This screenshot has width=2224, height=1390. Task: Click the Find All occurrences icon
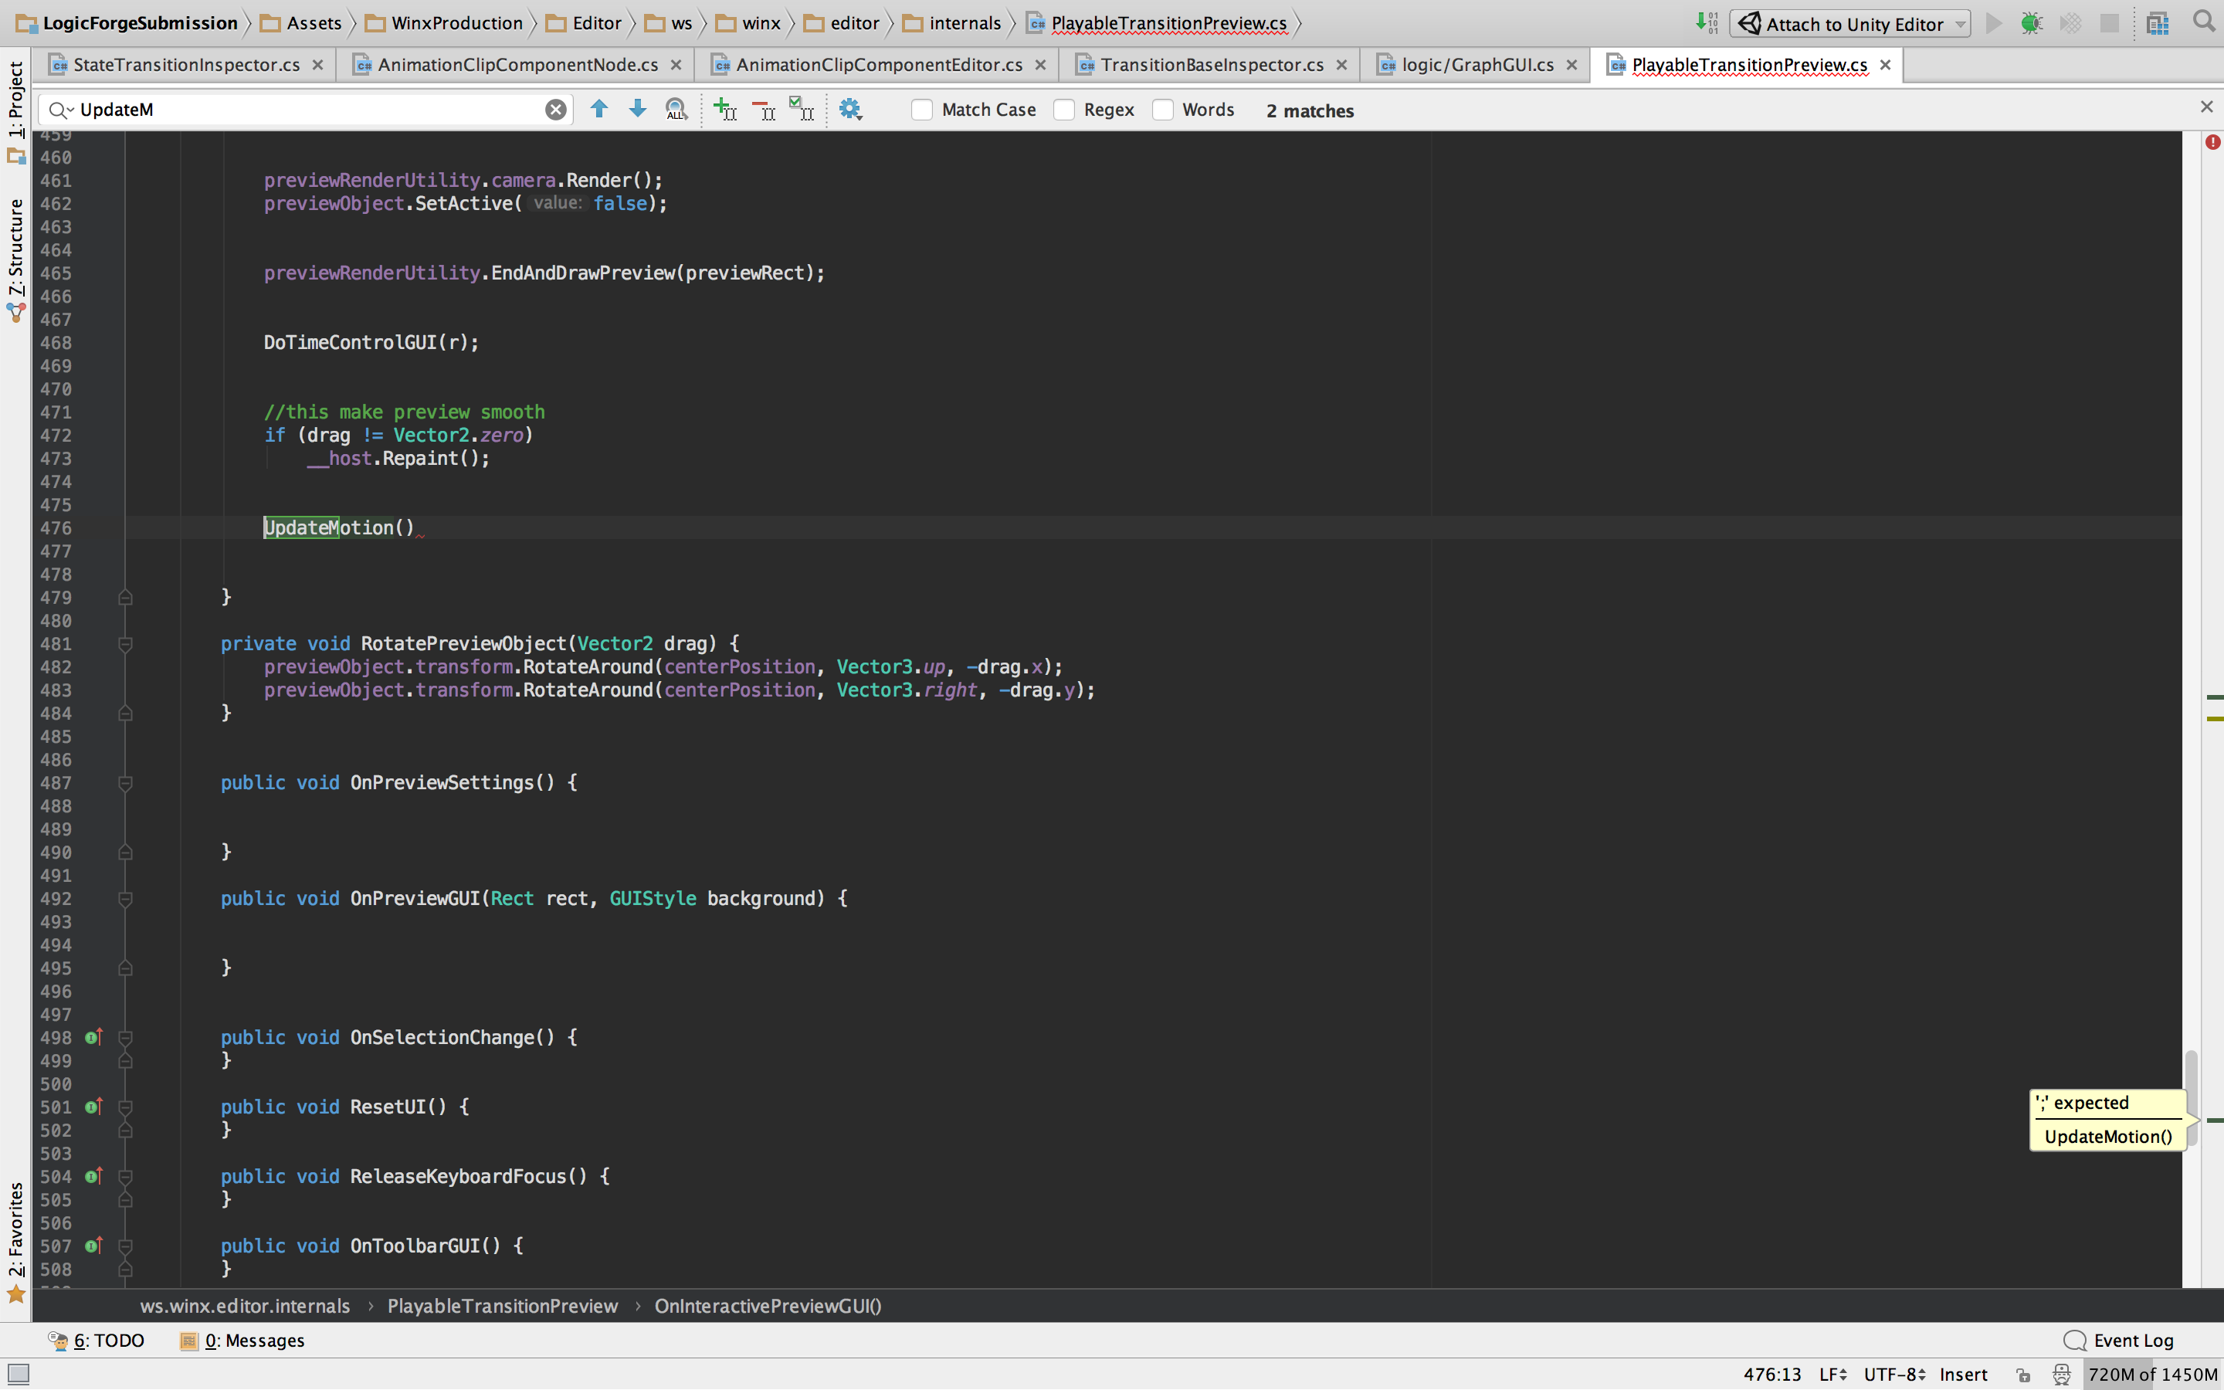pyautogui.click(x=676, y=110)
